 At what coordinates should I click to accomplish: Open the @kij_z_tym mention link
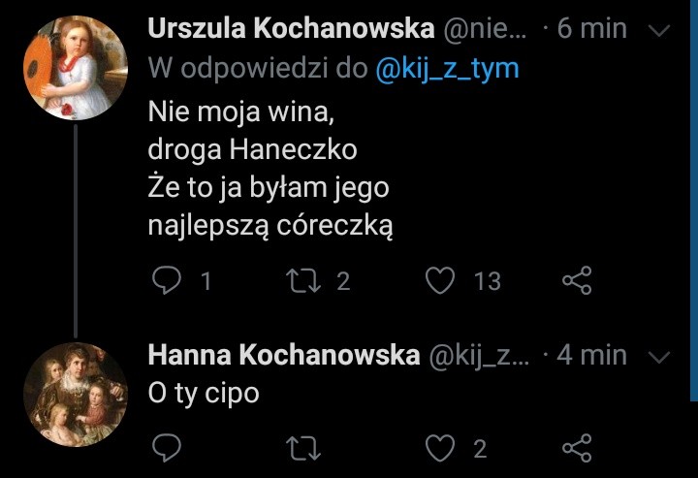click(446, 70)
